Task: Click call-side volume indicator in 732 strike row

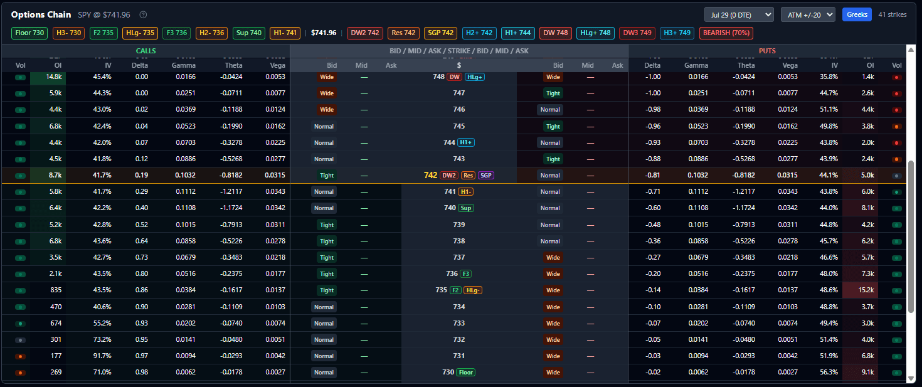Action: (21, 339)
